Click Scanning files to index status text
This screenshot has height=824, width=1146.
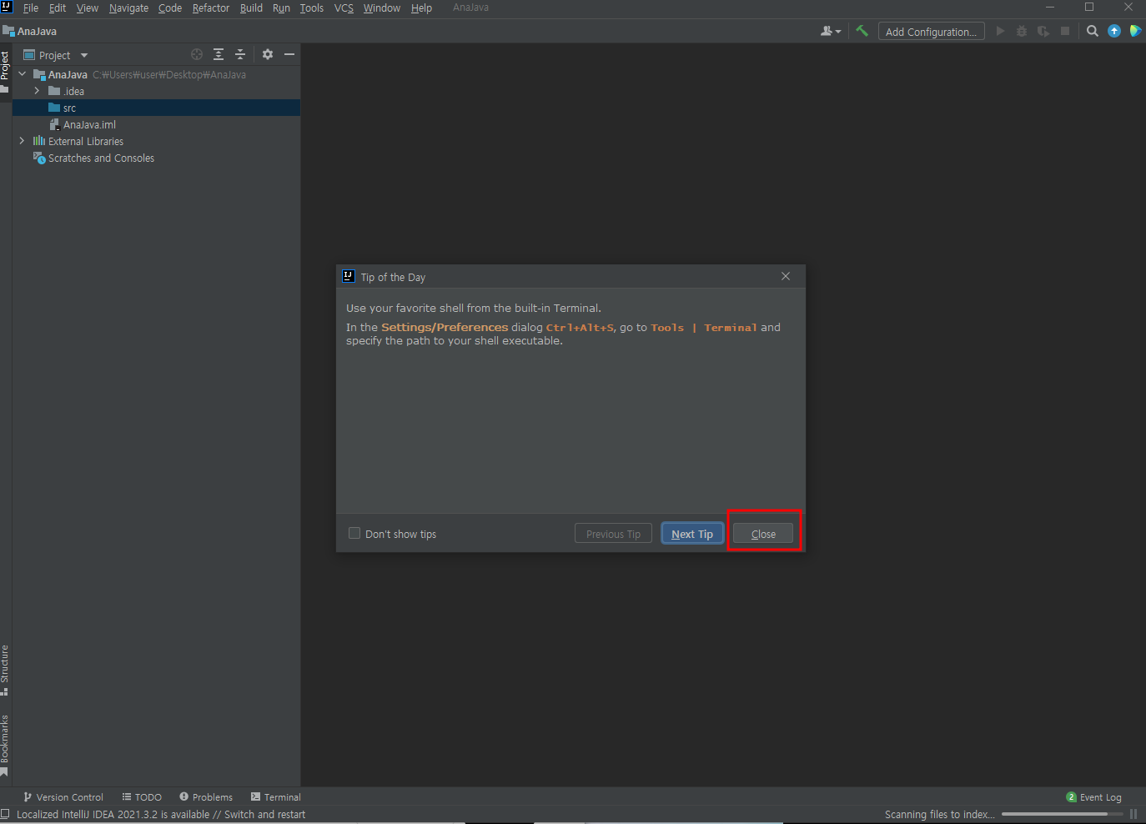[940, 815]
